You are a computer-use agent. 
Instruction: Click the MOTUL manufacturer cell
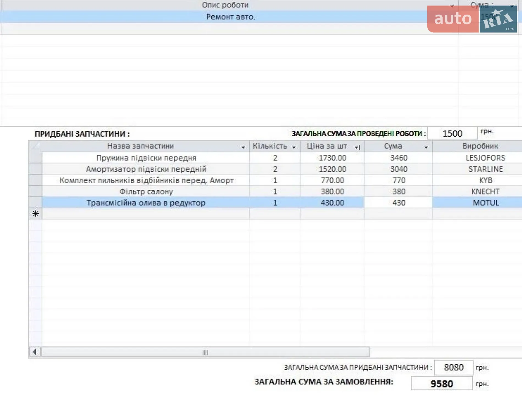click(x=485, y=203)
